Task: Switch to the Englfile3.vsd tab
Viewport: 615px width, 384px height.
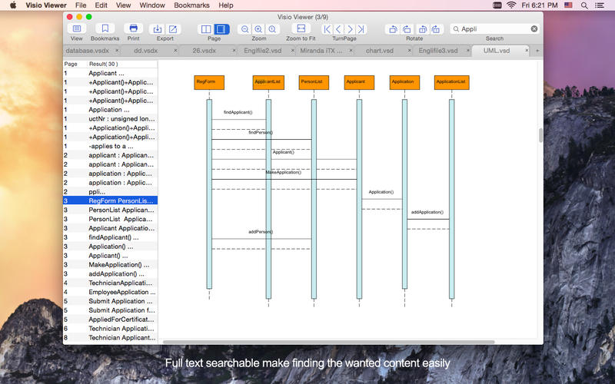Action: (x=438, y=51)
